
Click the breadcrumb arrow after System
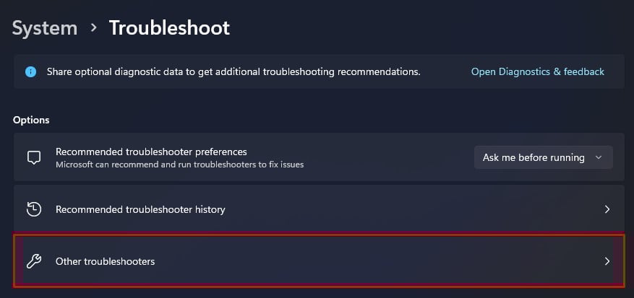click(x=93, y=28)
